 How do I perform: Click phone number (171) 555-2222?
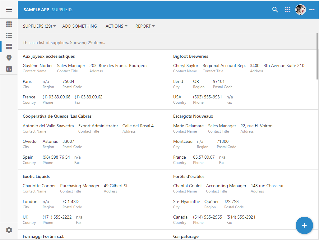coord(57,217)
